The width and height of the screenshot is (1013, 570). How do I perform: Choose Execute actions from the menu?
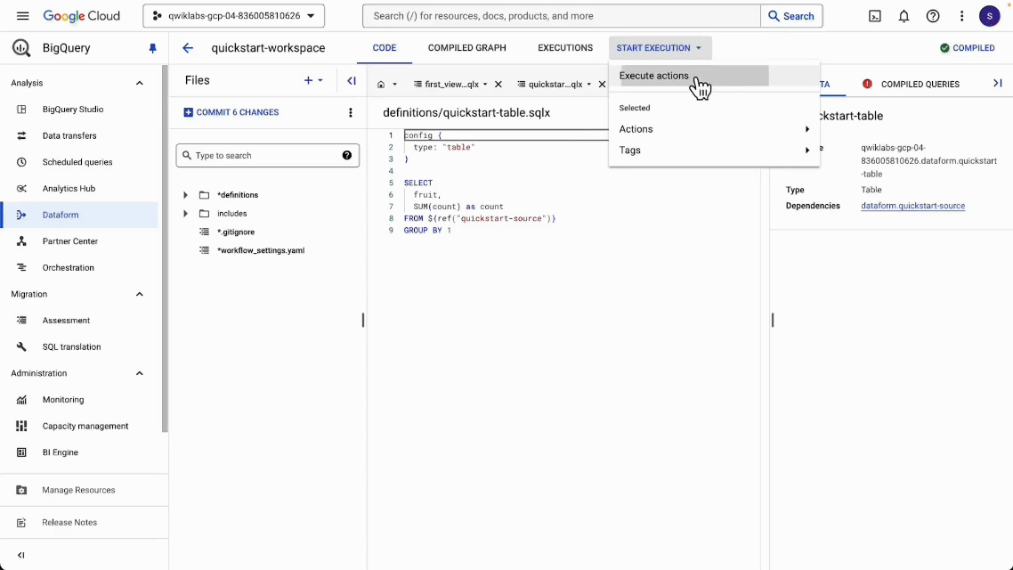714,76
